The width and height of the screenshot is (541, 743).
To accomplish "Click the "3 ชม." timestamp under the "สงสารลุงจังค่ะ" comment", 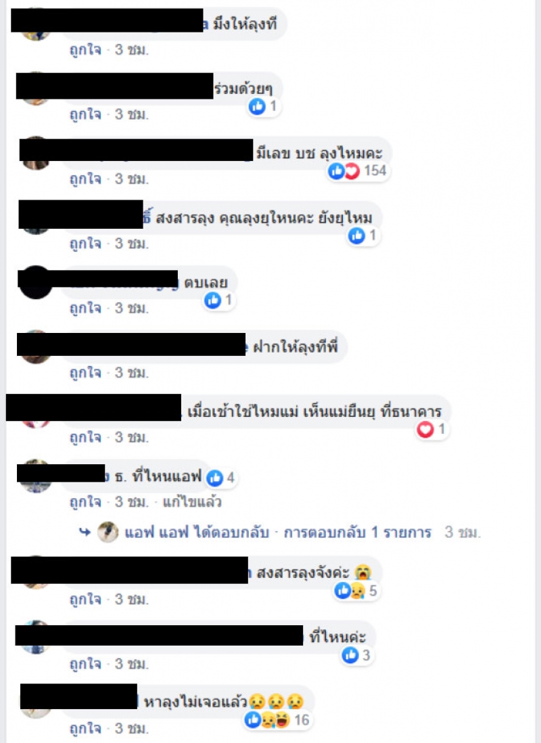I will click(131, 599).
